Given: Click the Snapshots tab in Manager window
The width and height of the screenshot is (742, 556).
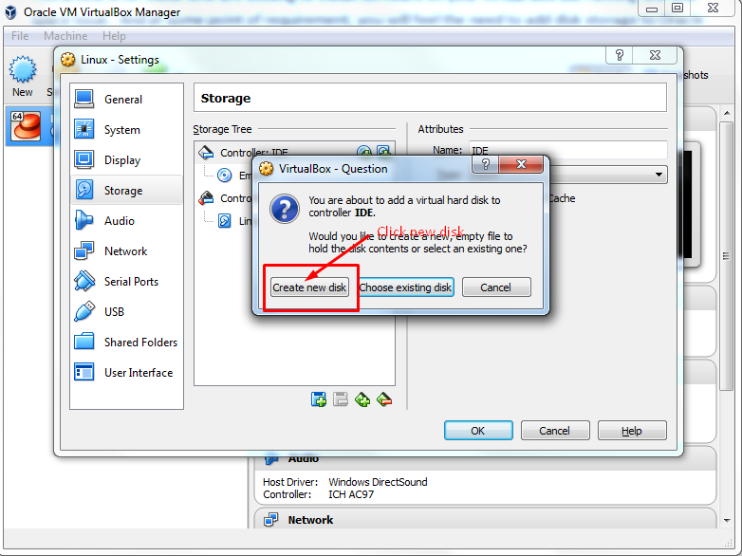Looking at the screenshot, I should click(x=696, y=75).
